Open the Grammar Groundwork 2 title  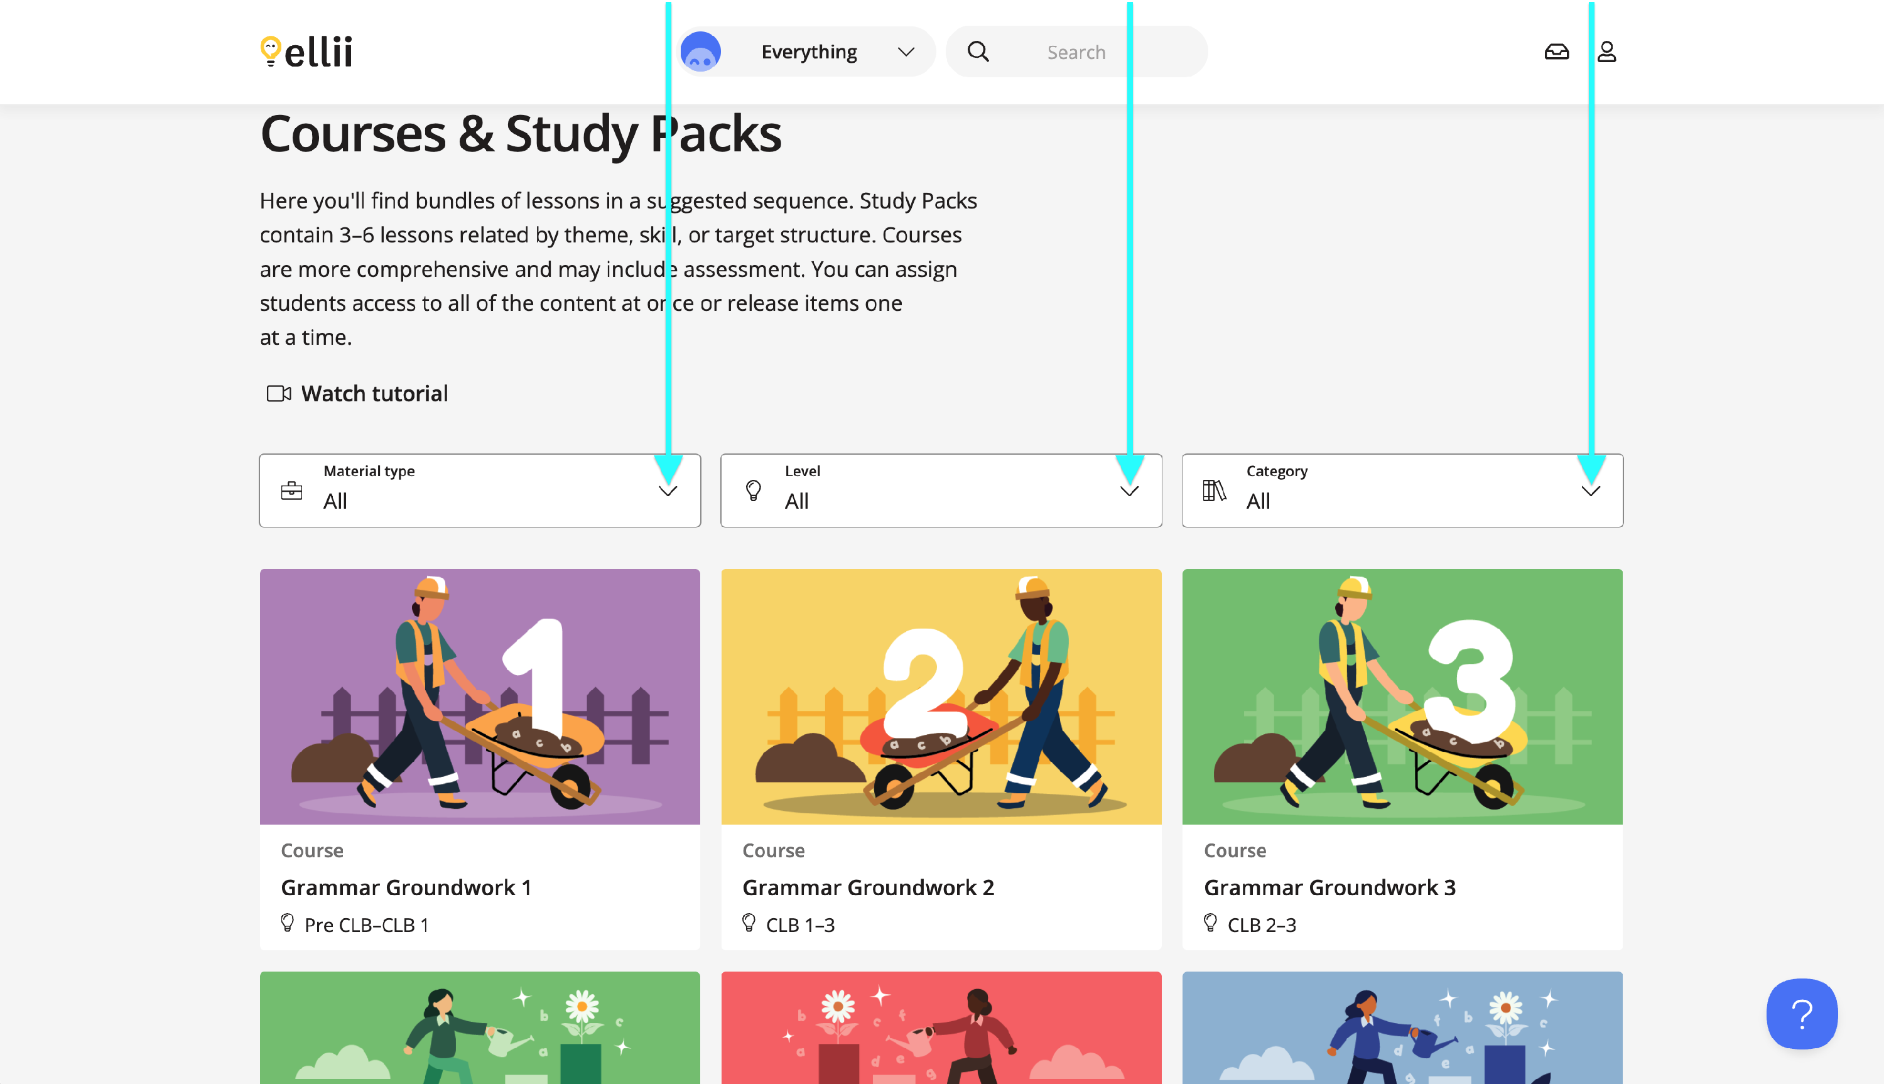tap(868, 887)
